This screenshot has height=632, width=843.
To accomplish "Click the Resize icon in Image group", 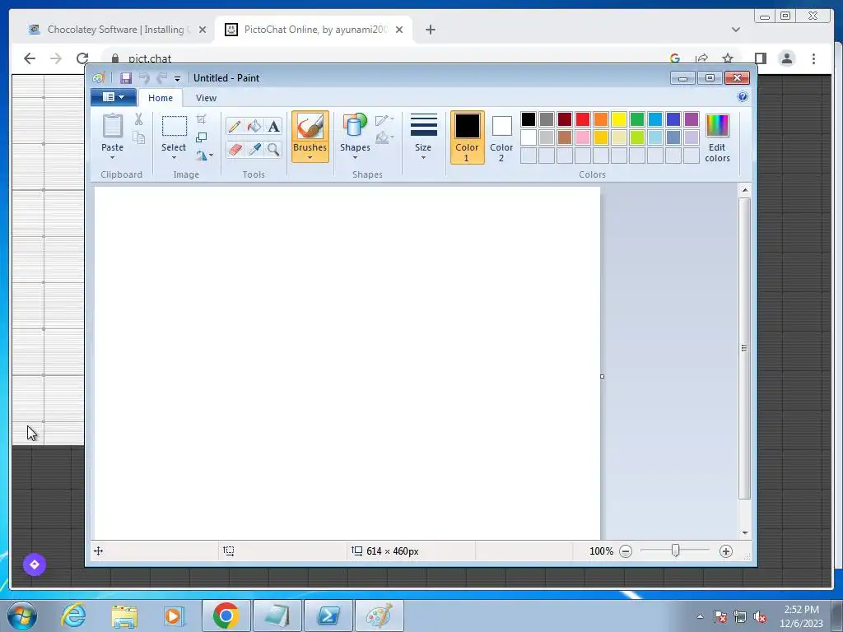I will [201, 137].
